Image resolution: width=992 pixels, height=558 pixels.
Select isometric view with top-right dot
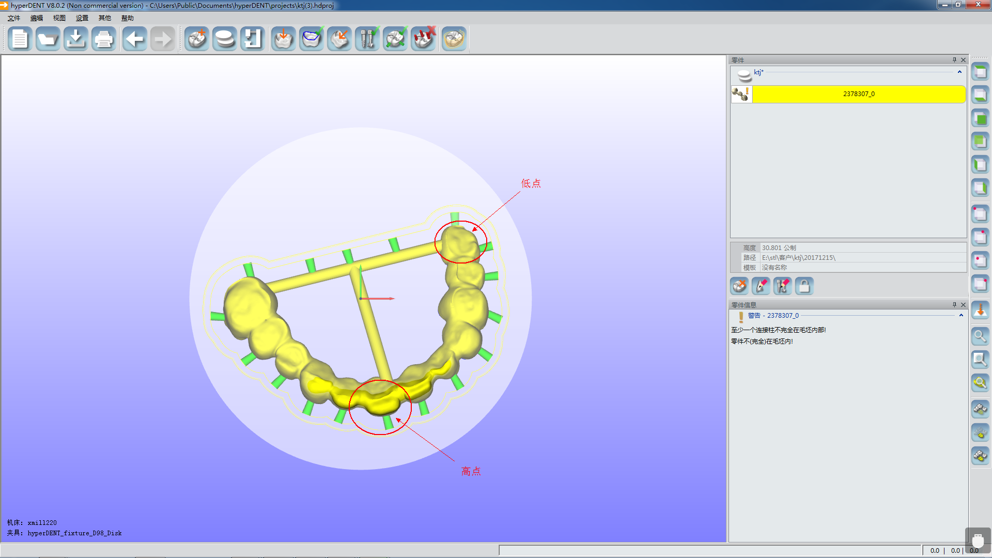[x=980, y=237]
